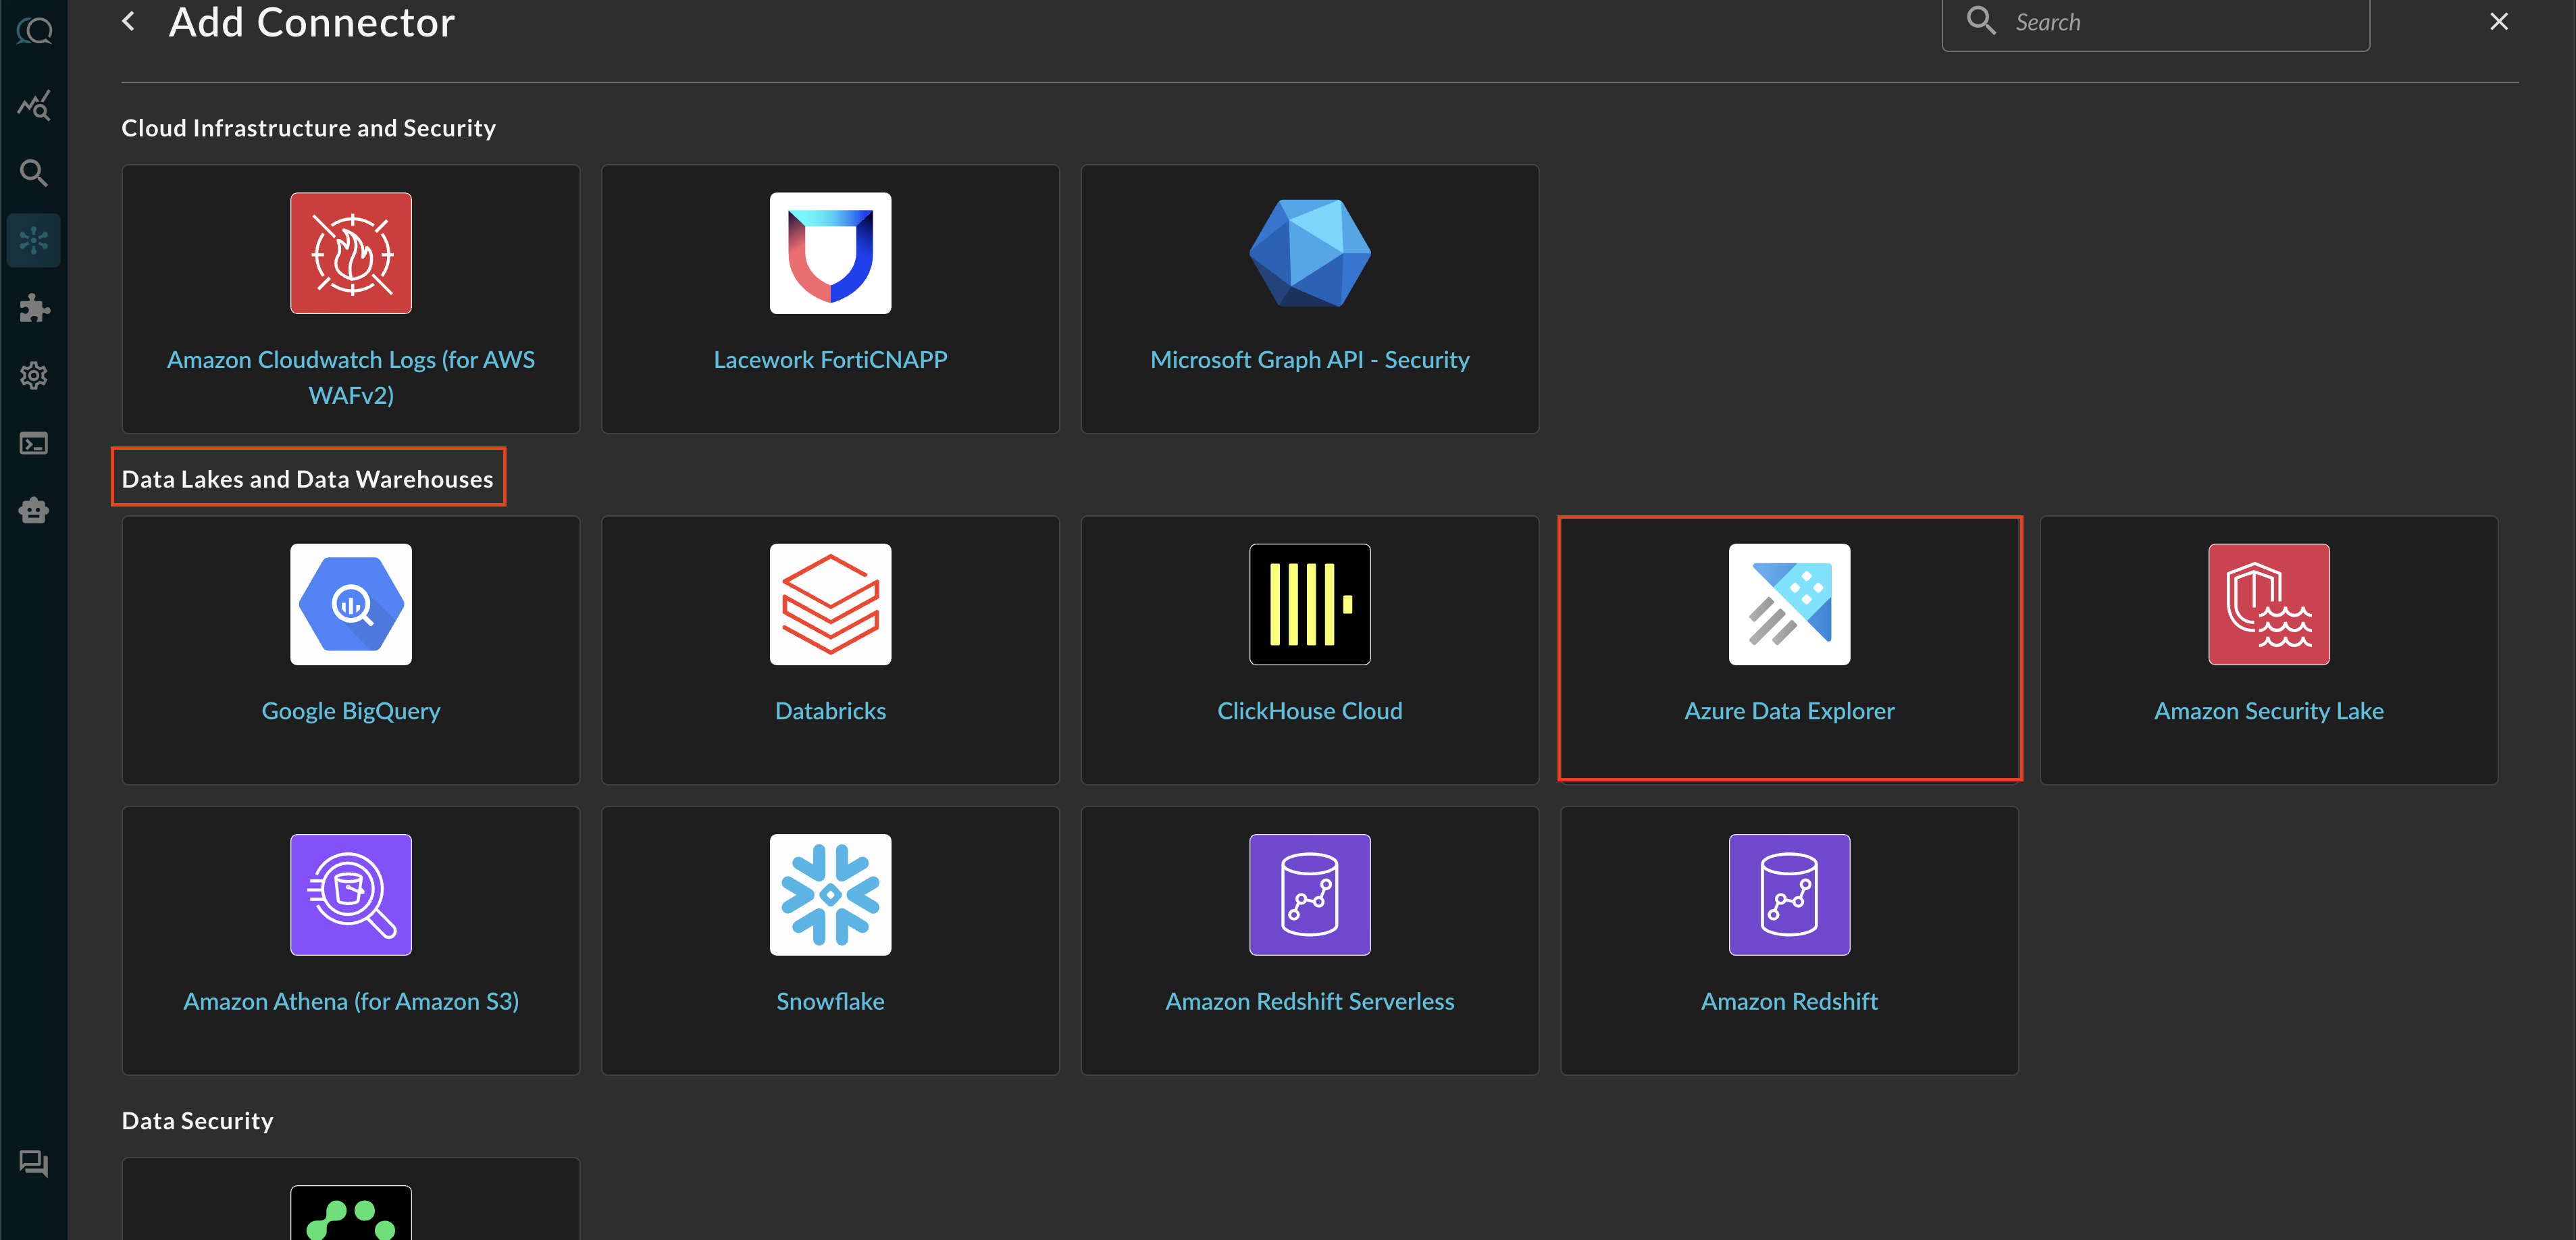Select the Amazon Redshift Serverless icon
2576x1240 pixels.
tap(1309, 894)
